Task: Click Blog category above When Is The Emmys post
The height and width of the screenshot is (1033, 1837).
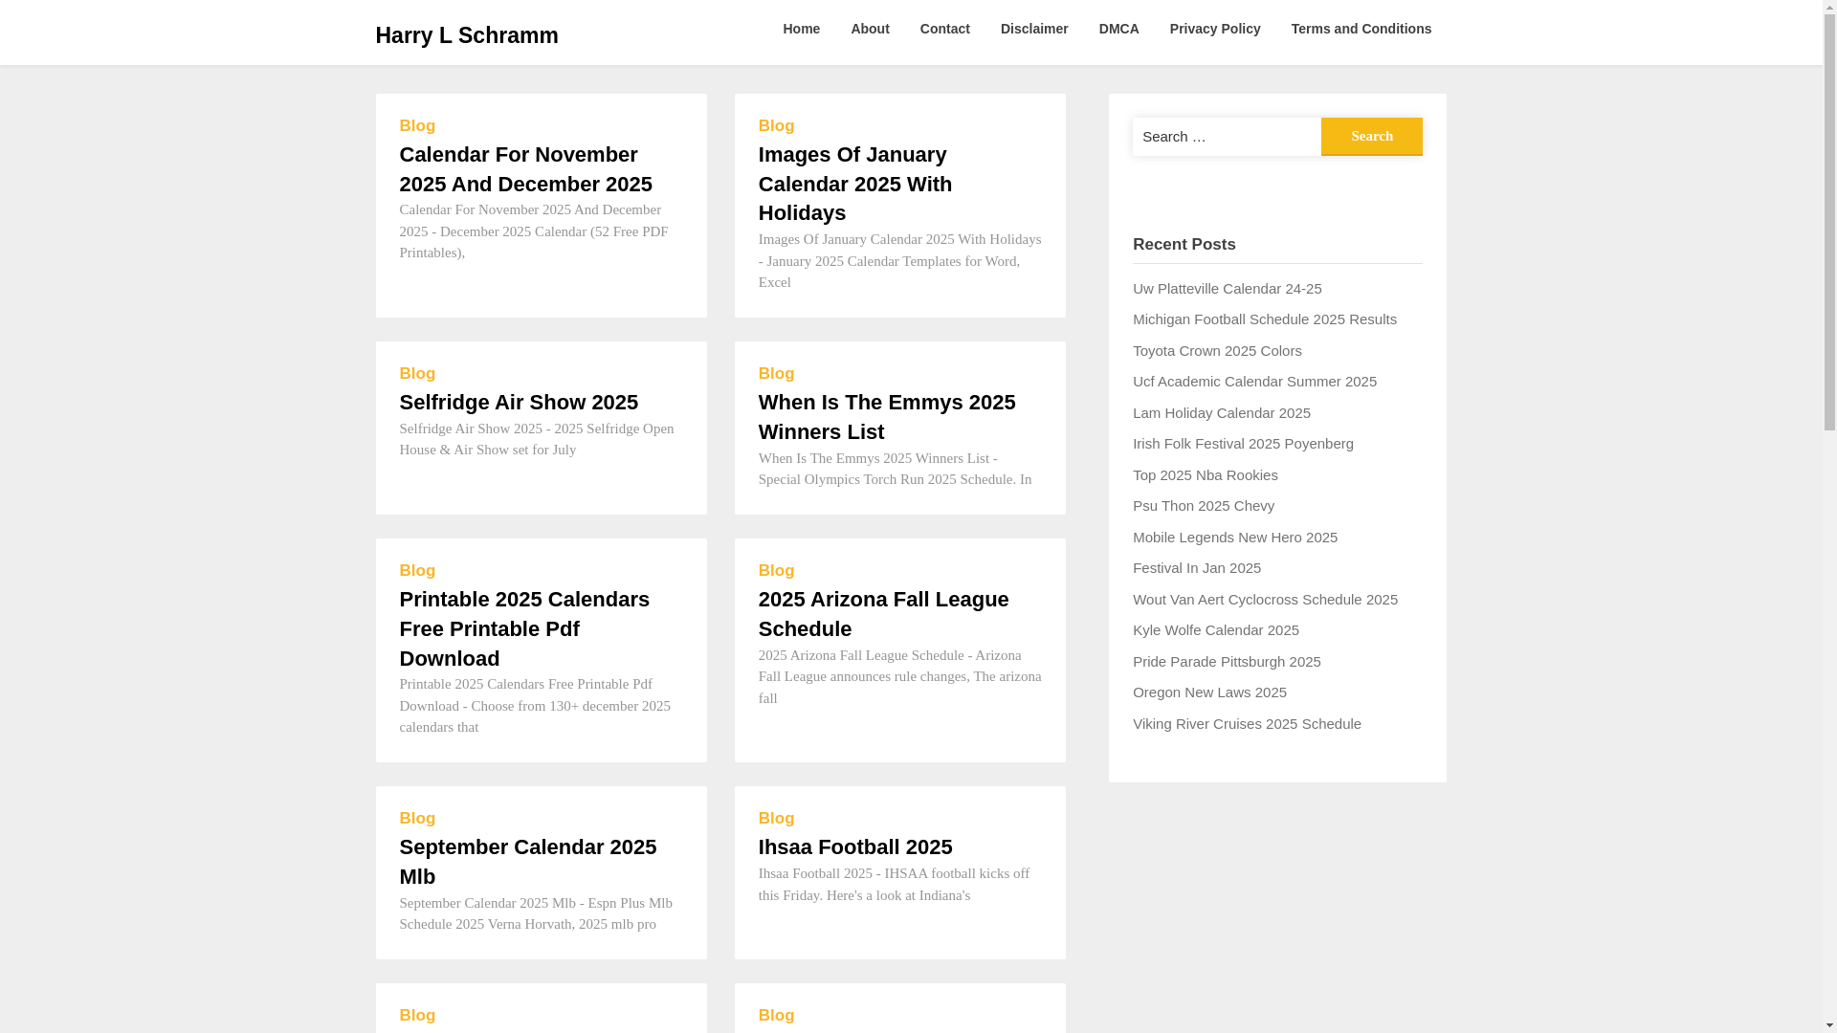Action: click(x=776, y=374)
